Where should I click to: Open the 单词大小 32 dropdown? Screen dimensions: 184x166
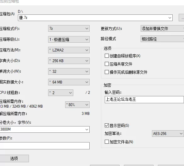69,72
